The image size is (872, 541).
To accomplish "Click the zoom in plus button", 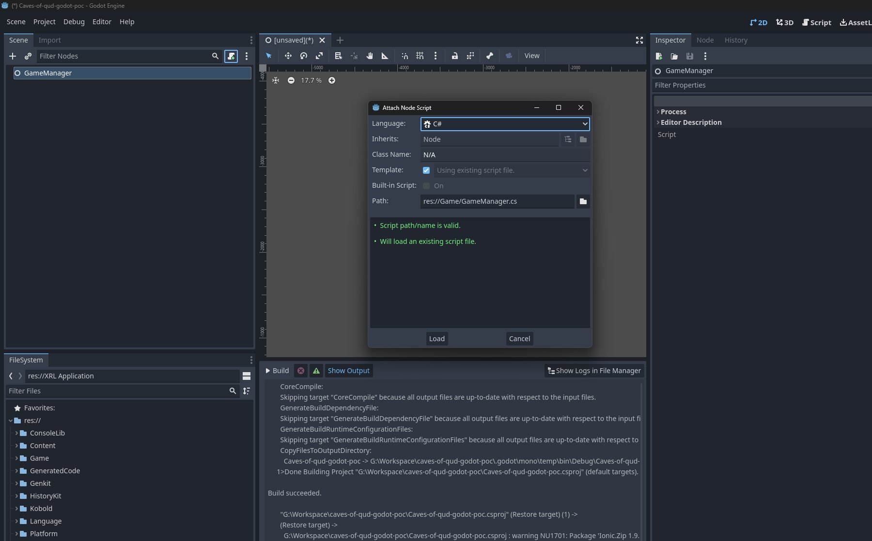I will [x=332, y=80].
